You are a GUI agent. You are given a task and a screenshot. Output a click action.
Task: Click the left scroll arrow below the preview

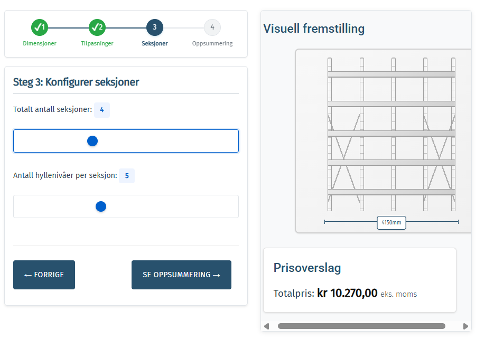tap(265, 326)
